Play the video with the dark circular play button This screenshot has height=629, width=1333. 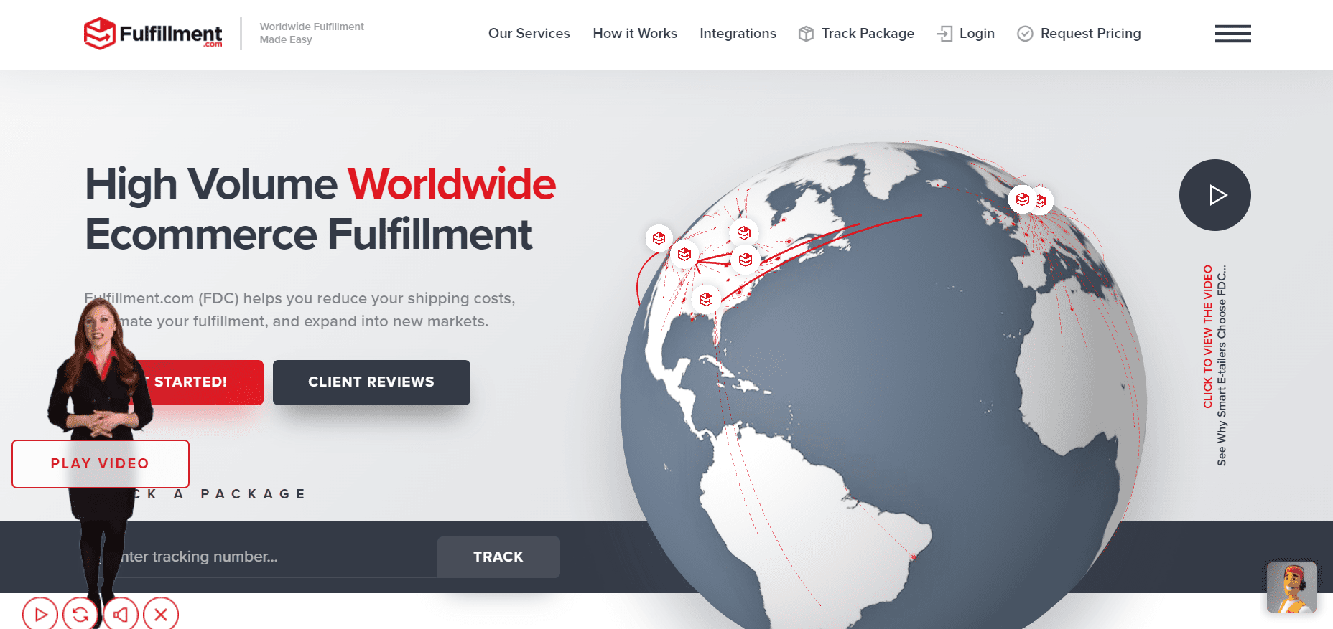point(1215,195)
